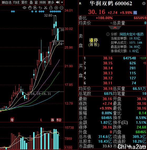Toggle the eye visibility icon

(24, 8)
